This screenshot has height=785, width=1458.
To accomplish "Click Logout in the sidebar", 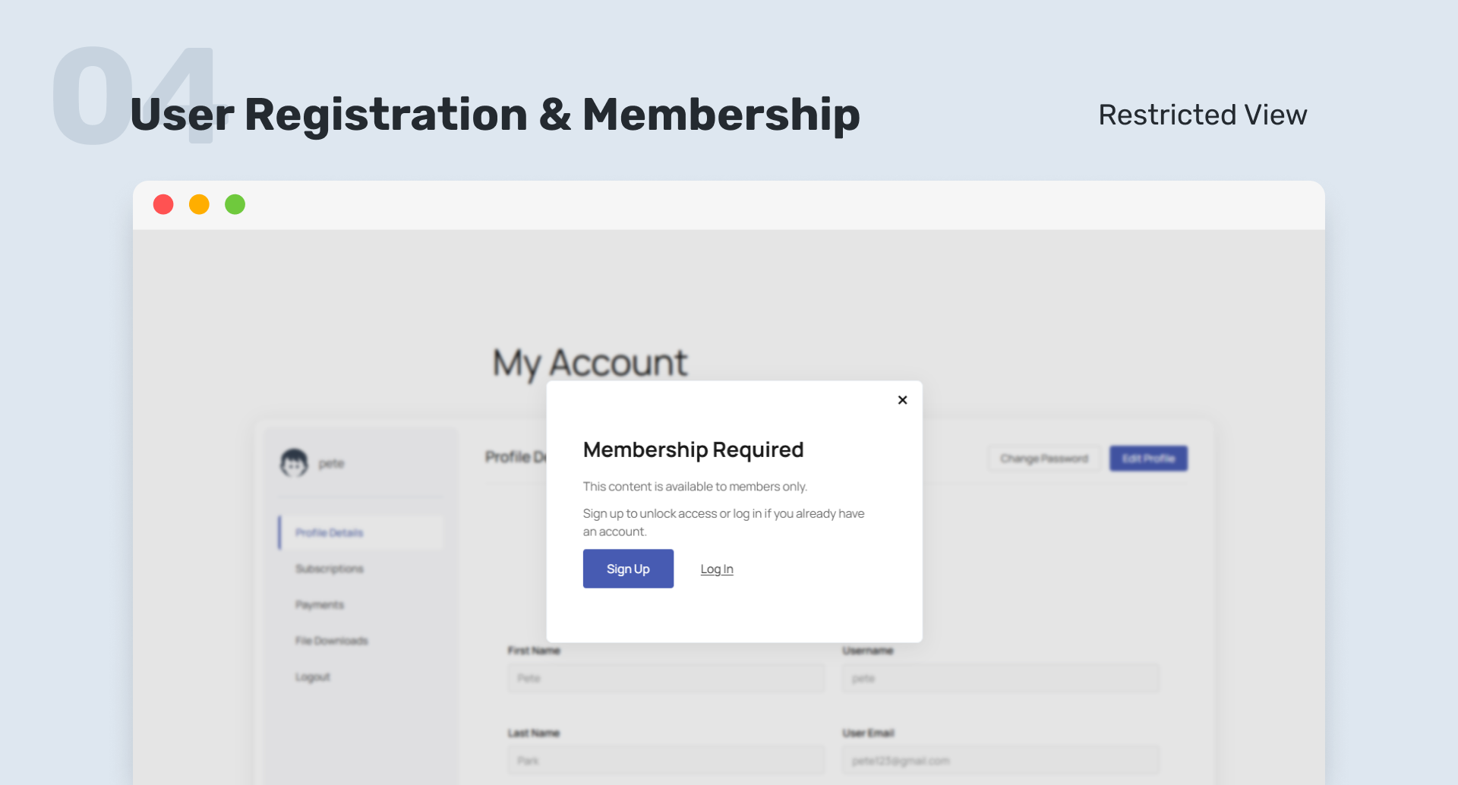I will coord(313,677).
